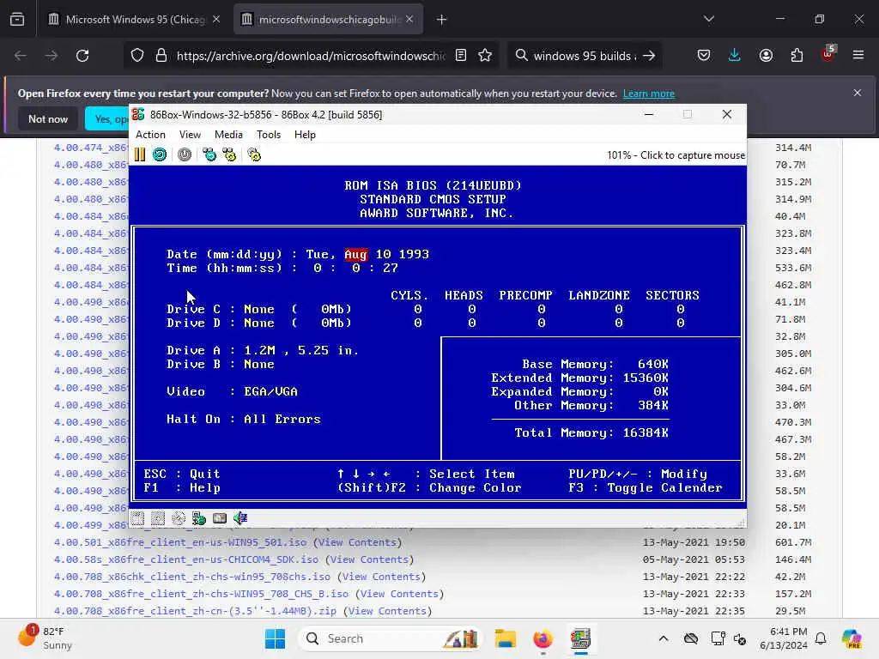View Contents of the zh-cn 1.44MB zip
The width and height of the screenshot is (879, 659).
pos(387,611)
